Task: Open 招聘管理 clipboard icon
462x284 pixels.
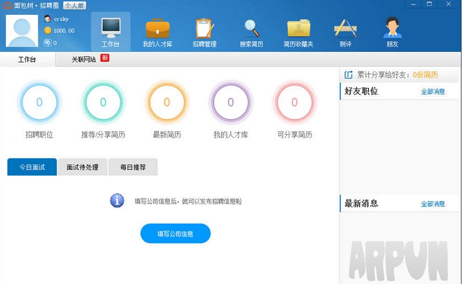Action: (204, 30)
